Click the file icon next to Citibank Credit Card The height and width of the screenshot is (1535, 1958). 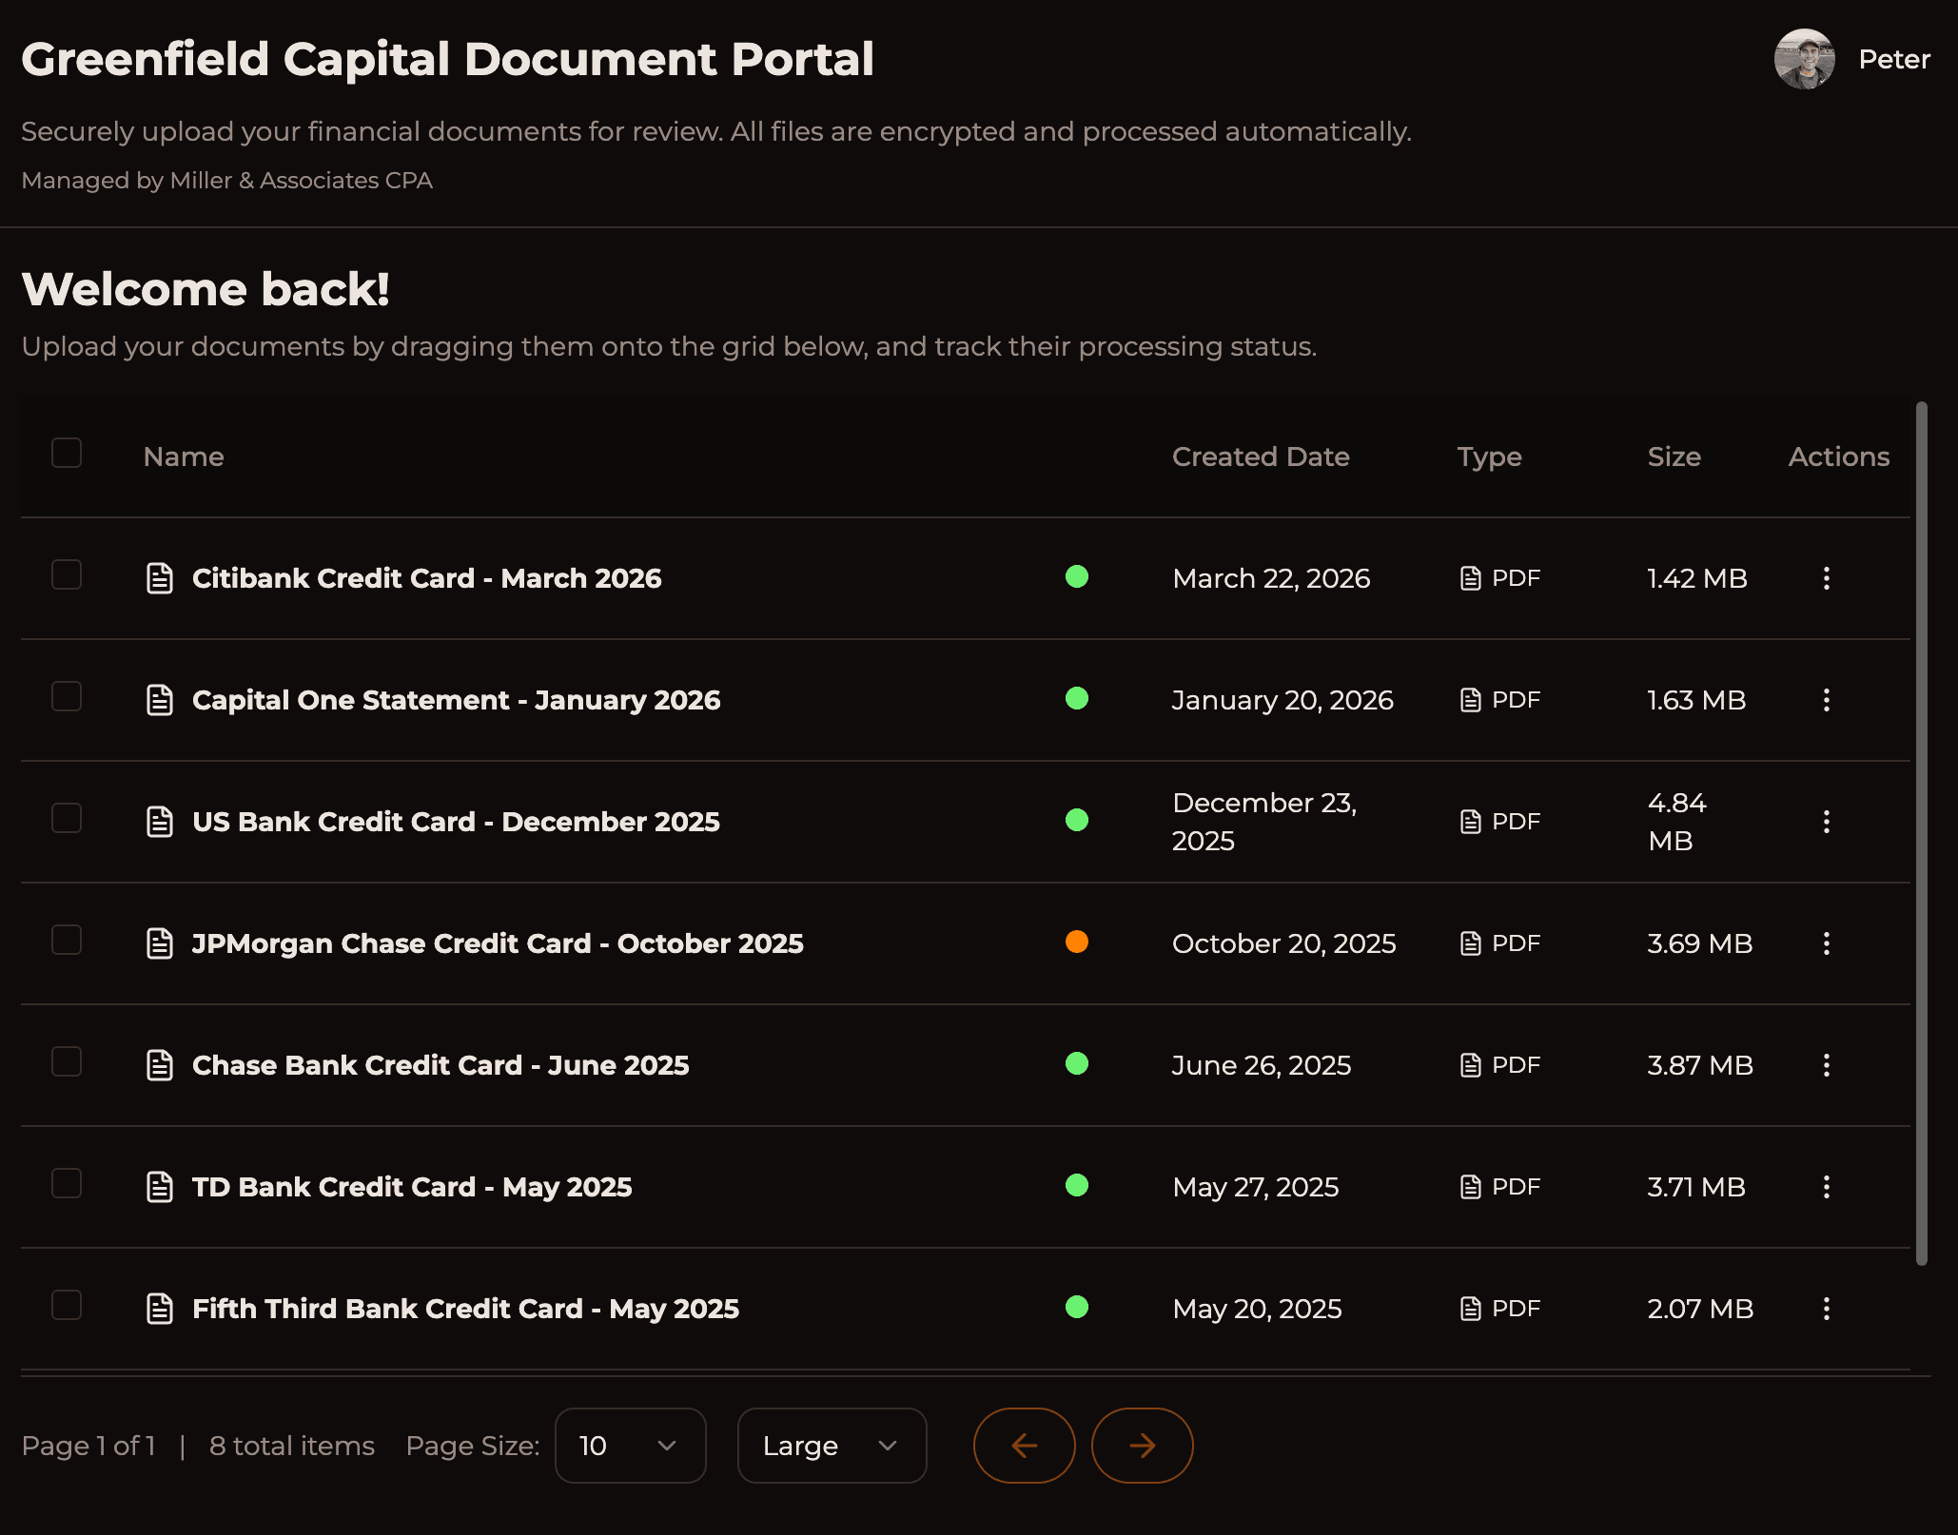click(159, 577)
